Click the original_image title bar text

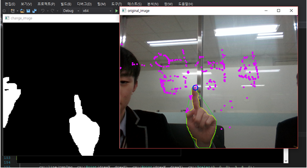click(x=138, y=11)
